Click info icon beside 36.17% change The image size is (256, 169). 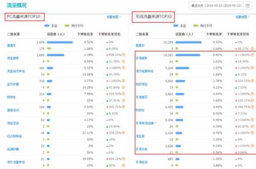click(x=252, y=48)
